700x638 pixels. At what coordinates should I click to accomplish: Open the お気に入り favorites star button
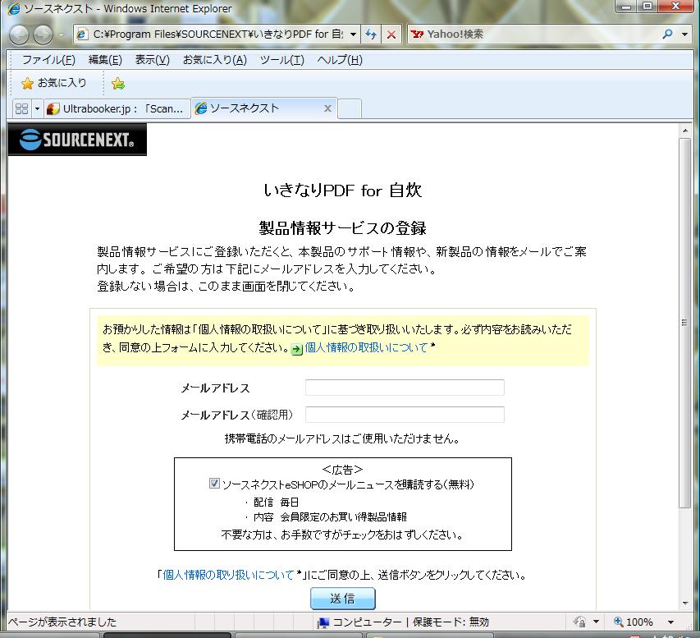coord(53,83)
